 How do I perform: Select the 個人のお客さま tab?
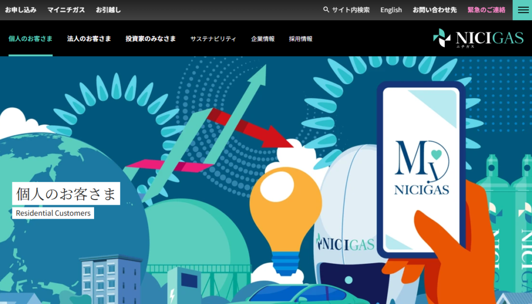[31, 38]
